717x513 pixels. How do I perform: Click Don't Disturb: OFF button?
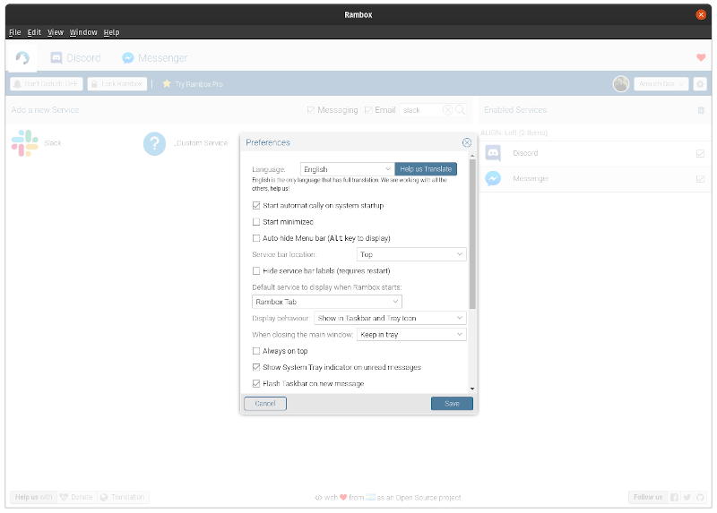47,84
